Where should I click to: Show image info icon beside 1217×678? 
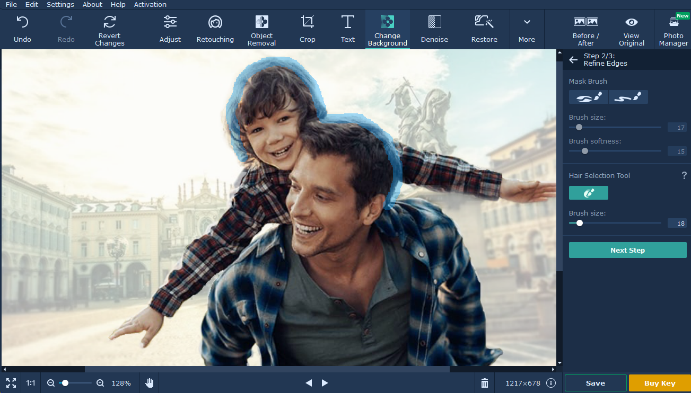551,383
